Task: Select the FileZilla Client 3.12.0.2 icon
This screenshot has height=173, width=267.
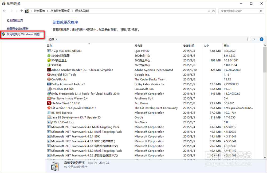Action: 49,103
